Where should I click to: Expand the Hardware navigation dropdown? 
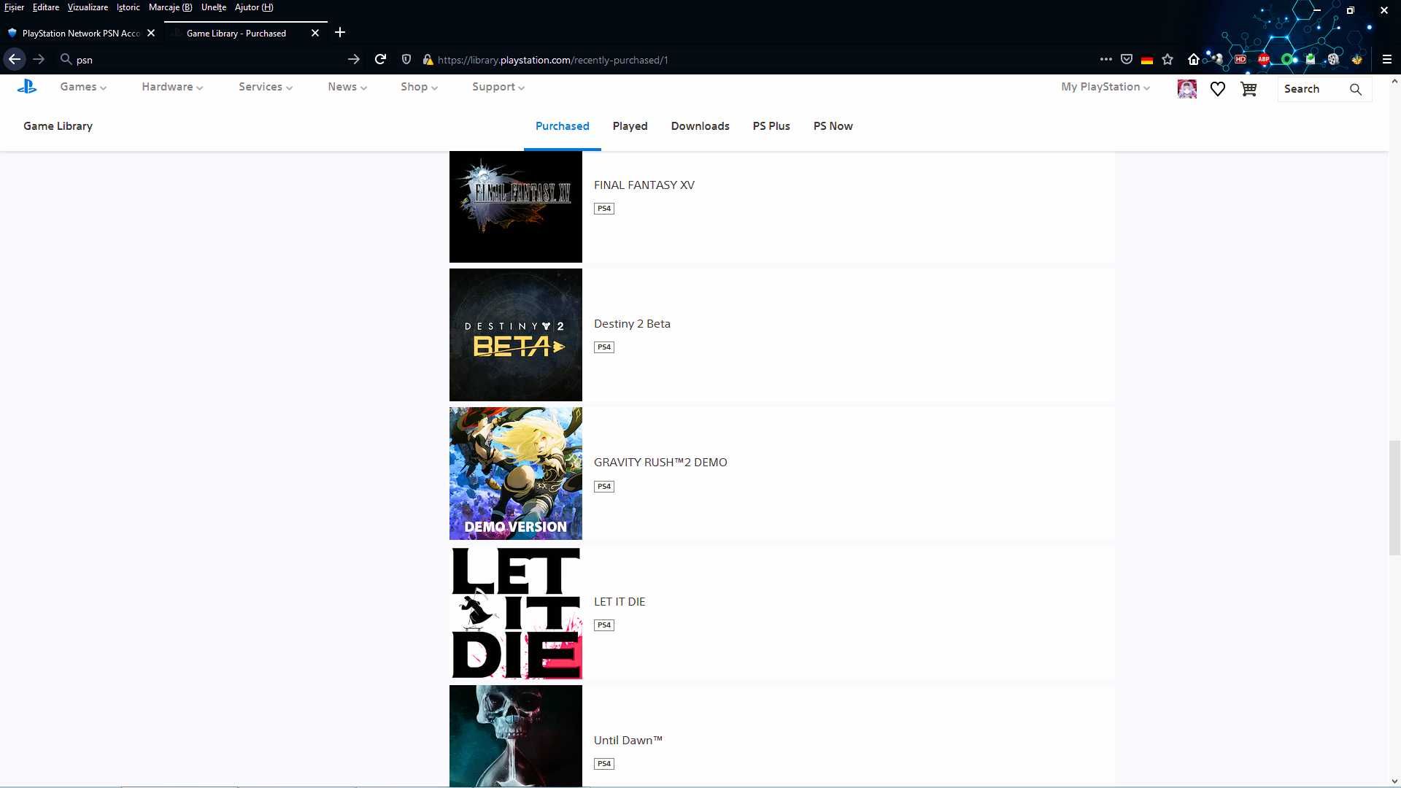(x=170, y=88)
